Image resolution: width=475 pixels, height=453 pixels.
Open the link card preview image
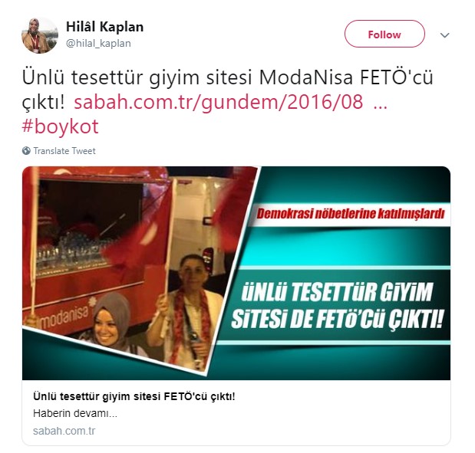pyautogui.click(x=236, y=273)
